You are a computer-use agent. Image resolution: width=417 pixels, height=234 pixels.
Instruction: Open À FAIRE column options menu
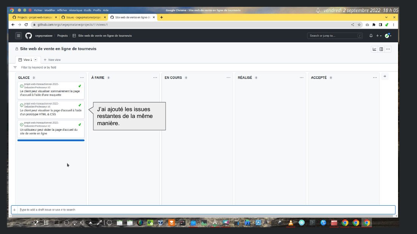coord(155,78)
